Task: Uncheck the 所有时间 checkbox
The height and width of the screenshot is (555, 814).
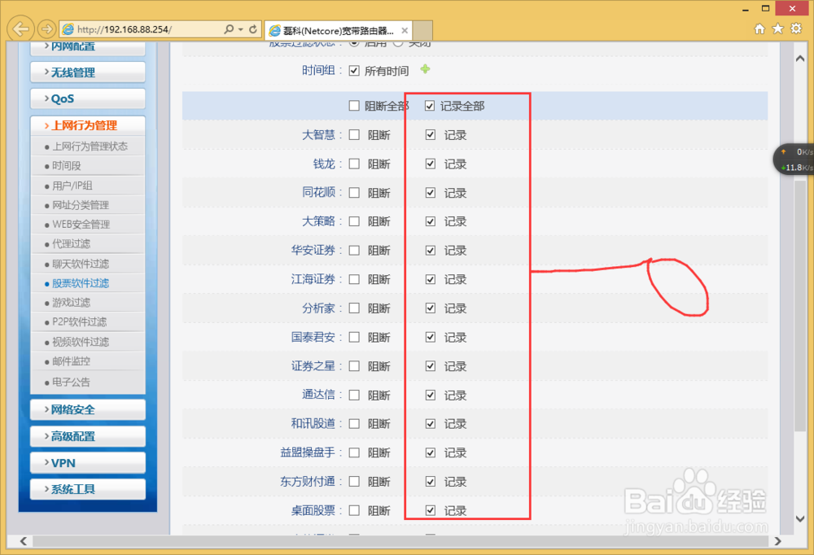Action: pyautogui.click(x=354, y=70)
